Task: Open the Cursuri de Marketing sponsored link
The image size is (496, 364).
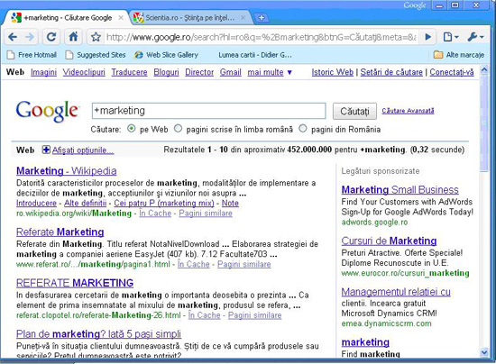Action: (x=389, y=241)
